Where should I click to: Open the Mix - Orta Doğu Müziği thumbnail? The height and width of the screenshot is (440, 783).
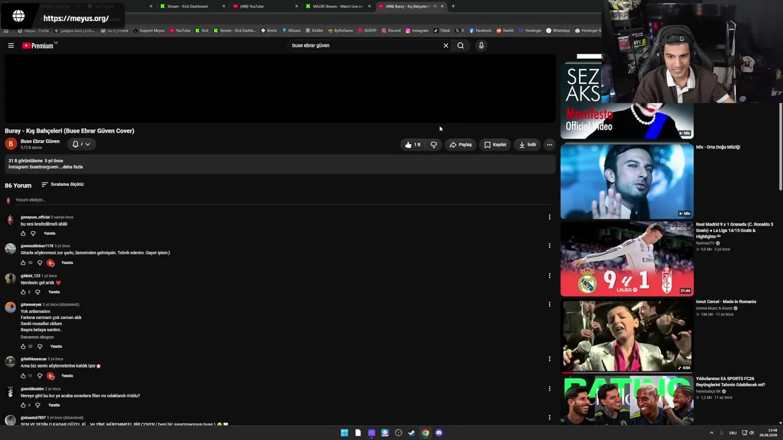pyautogui.click(x=627, y=182)
